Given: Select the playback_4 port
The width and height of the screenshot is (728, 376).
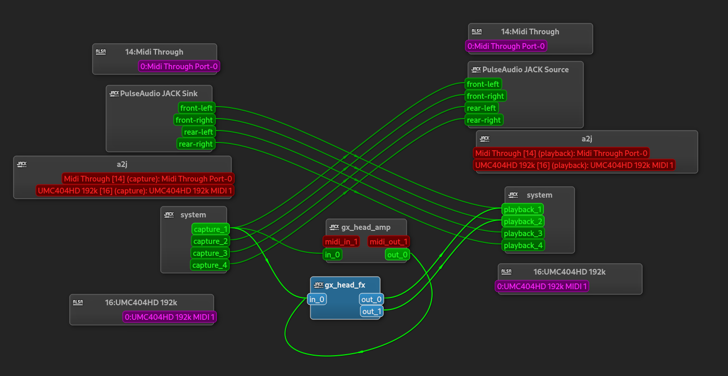Looking at the screenshot, I should (523, 245).
